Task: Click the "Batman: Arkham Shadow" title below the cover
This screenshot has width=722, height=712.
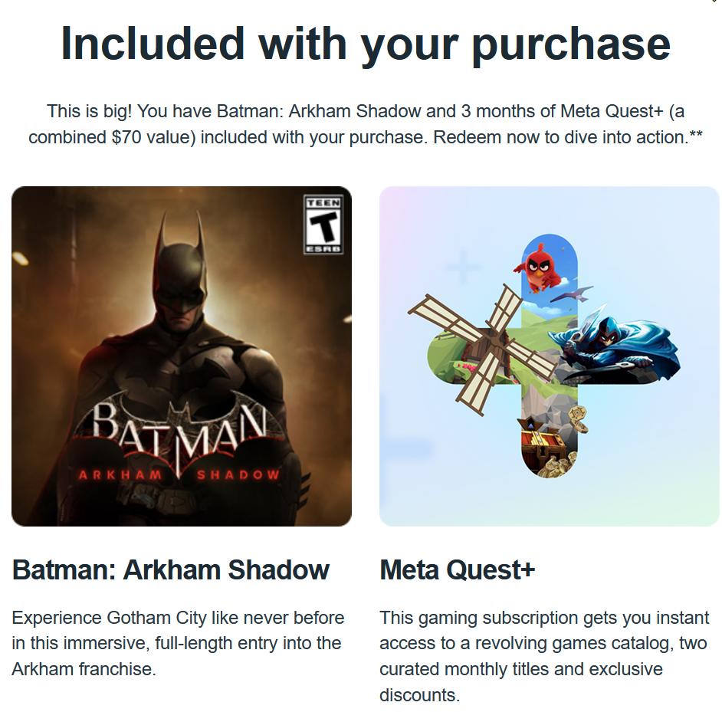Action: click(171, 570)
